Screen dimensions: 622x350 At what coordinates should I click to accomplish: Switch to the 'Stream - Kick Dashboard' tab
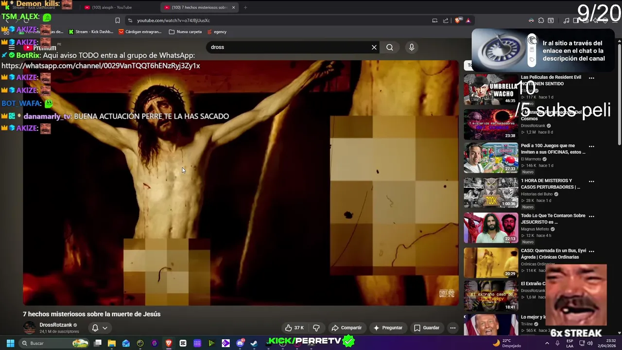39,7
